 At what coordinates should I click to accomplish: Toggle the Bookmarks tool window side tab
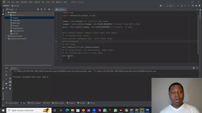click(x=3, y=85)
